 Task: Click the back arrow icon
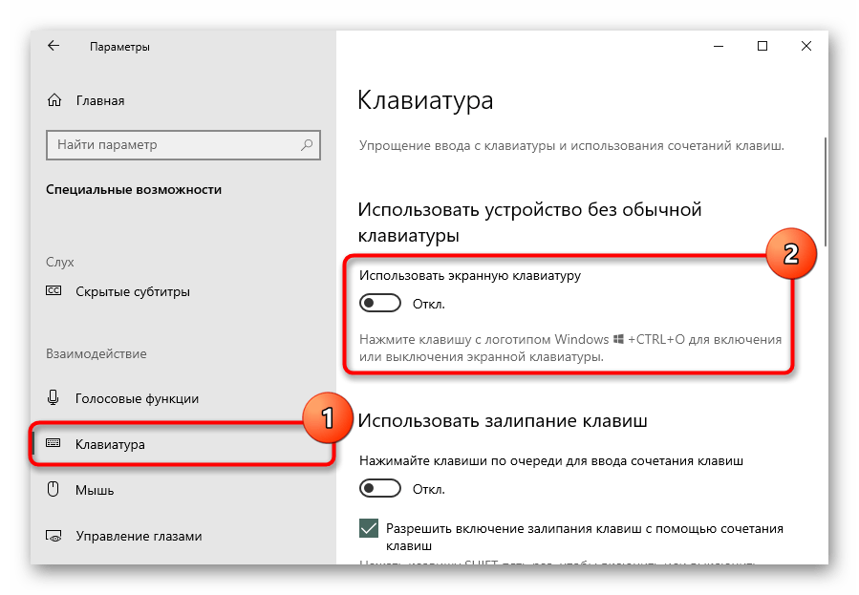tap(54, 46)
